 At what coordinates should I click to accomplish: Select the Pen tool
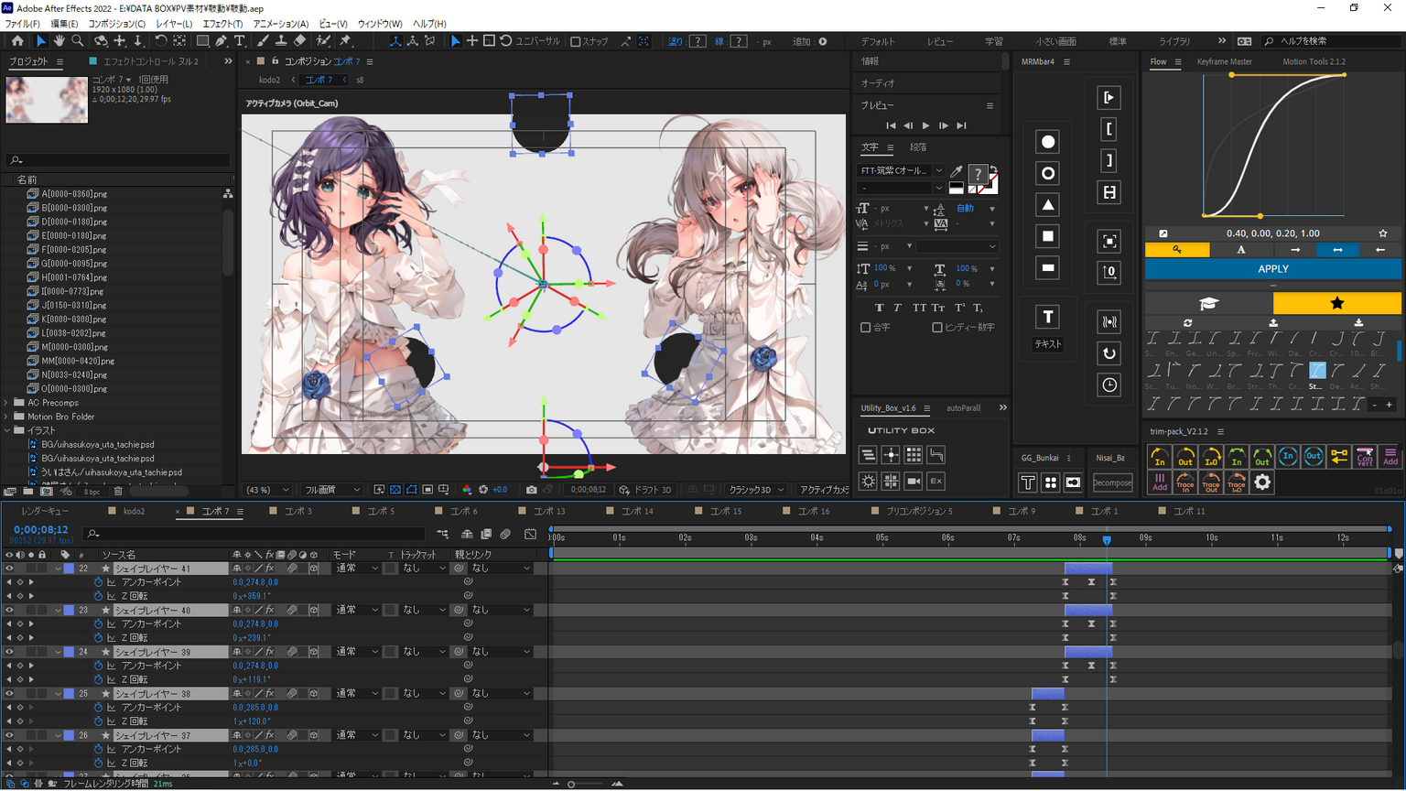pos(222,41)
